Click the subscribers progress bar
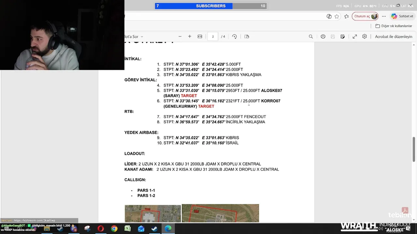 pos(211,6)
